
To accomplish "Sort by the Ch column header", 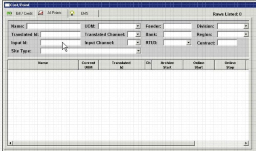I will click(x=148, y=65).
